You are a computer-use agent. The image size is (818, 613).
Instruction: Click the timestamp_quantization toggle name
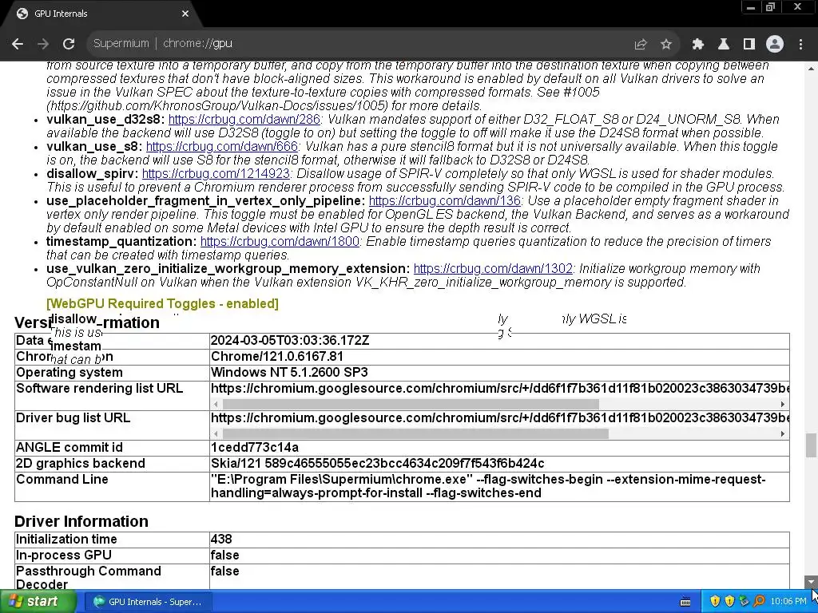[121, 241]
